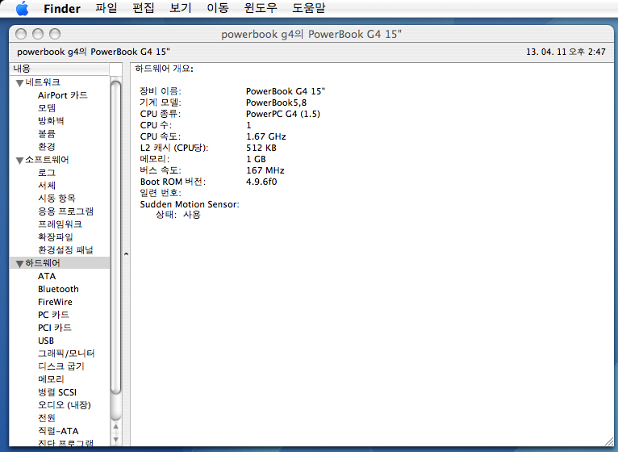Viewport: 618px width, 452px height.
Task: Click the sidebar vertical scrollbar
Action: pos(115,242)
